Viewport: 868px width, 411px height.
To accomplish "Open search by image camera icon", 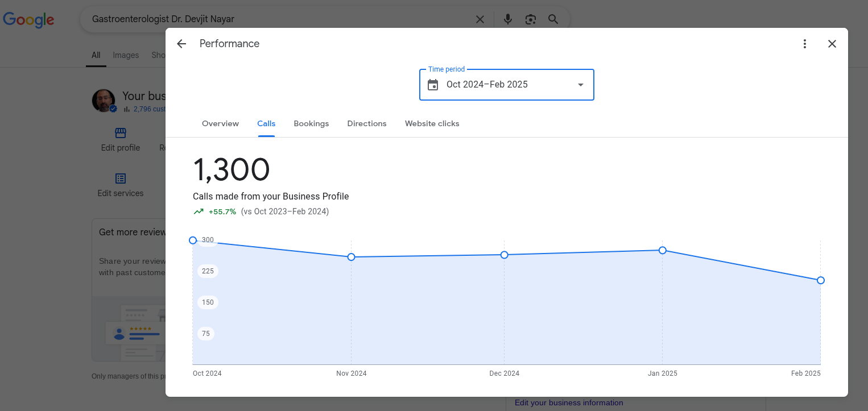I will click(530, 19).
